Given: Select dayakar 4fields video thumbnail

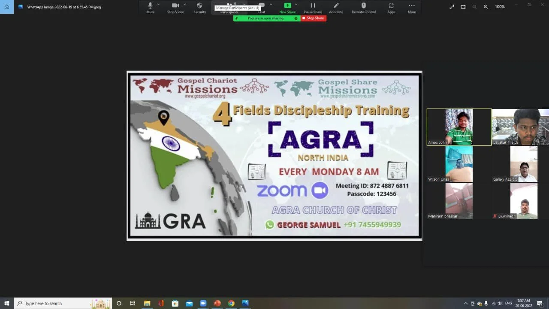Looking at the screenshot, I should tap(520, 127).
